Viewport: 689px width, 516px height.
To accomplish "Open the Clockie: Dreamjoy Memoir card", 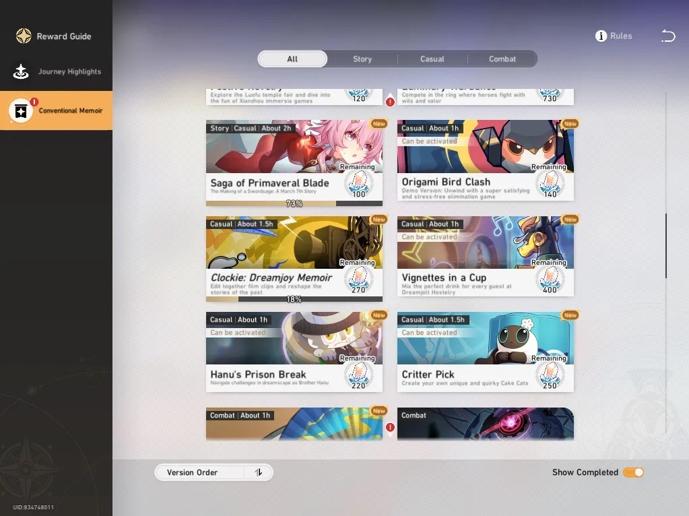I will pyautogui.click(x=294, y=259).
